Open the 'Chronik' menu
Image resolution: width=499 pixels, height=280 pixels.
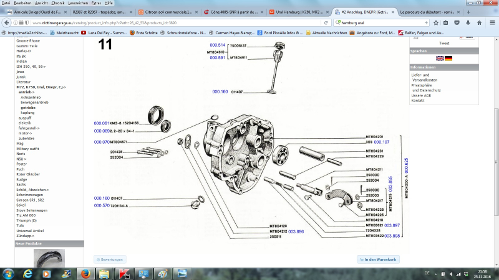click(x=57, y=3)
